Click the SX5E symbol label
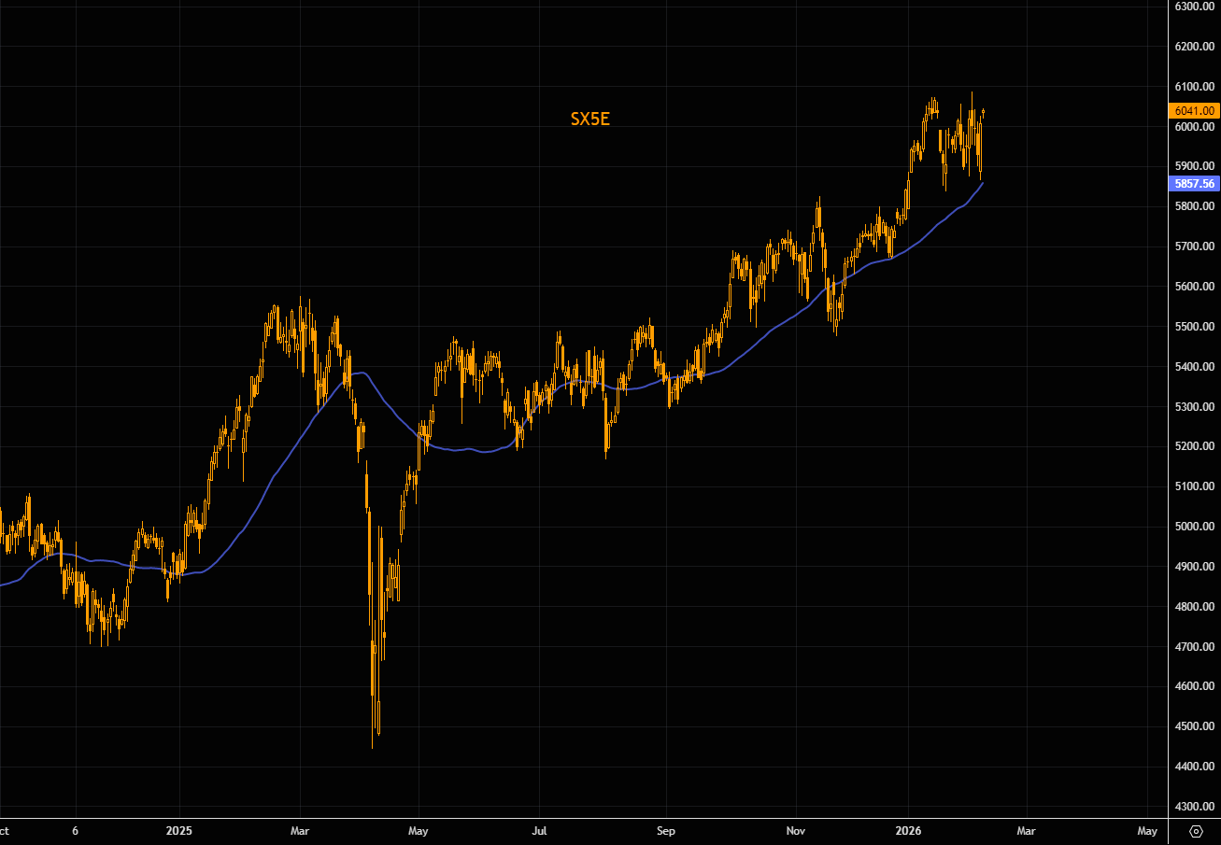Screen dimensions: 1221x845 tap(589, 119)
